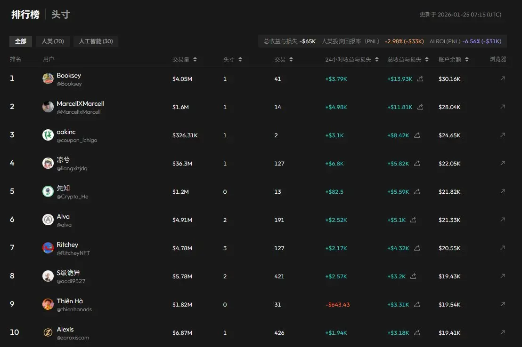Share Alexis's +$3.18K total PNL
The height and width of the screenshot is (347, 522).
(417, 332)
